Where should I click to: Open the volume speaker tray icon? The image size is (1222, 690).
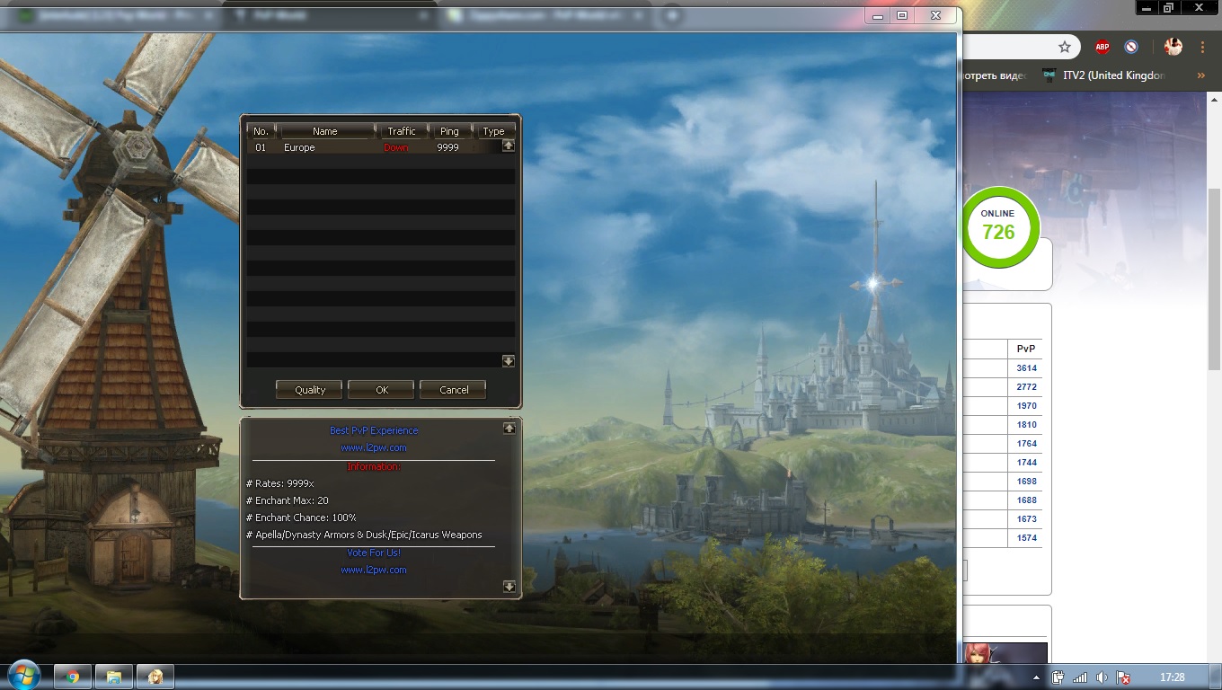[1102, 677]
